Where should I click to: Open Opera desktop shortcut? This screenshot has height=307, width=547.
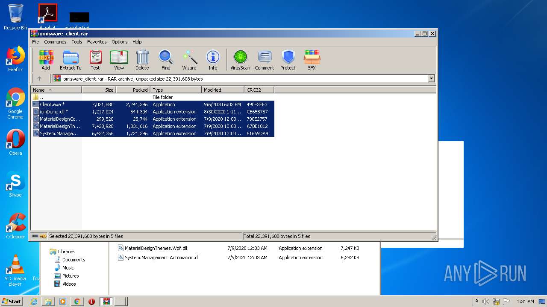(x=15, y=142)
